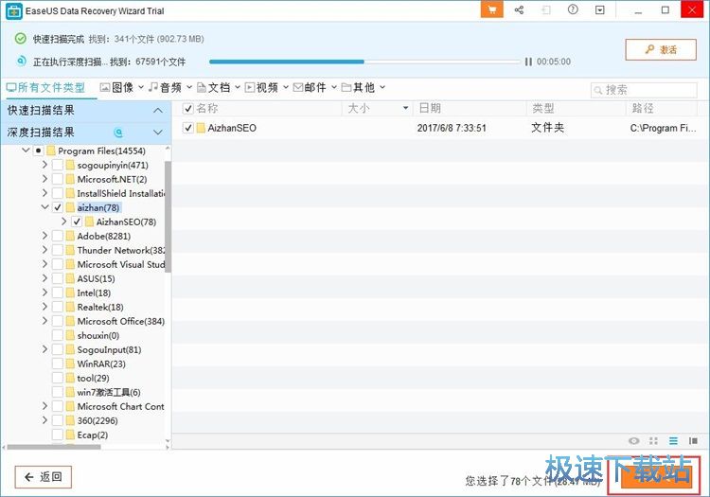The image size is (710, 497).
Task: Toggle the Program Files(14554) checkbox
Action: point(39,151)
